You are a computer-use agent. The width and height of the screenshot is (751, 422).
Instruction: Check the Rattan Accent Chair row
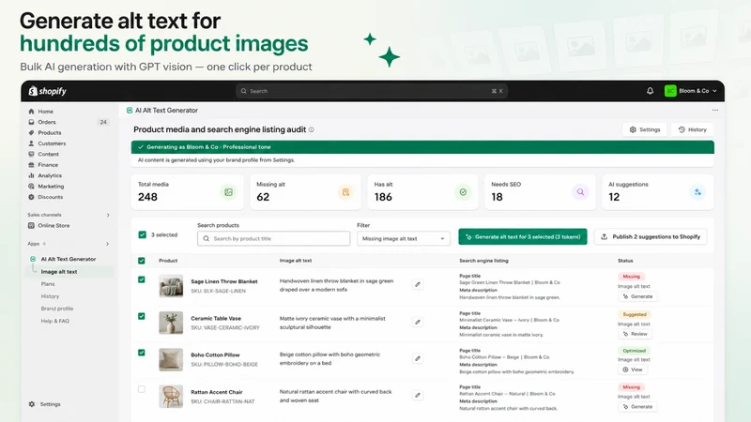point(142,389)
